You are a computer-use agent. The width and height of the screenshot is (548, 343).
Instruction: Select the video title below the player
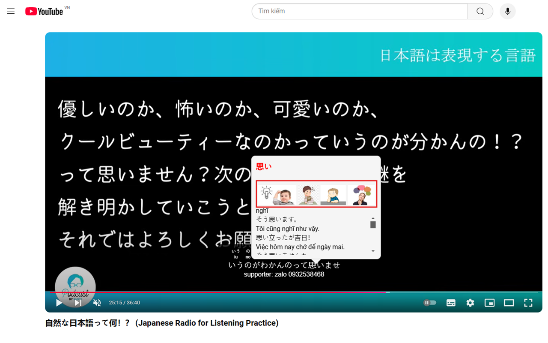pyautogui.click(x=161, y=323)
